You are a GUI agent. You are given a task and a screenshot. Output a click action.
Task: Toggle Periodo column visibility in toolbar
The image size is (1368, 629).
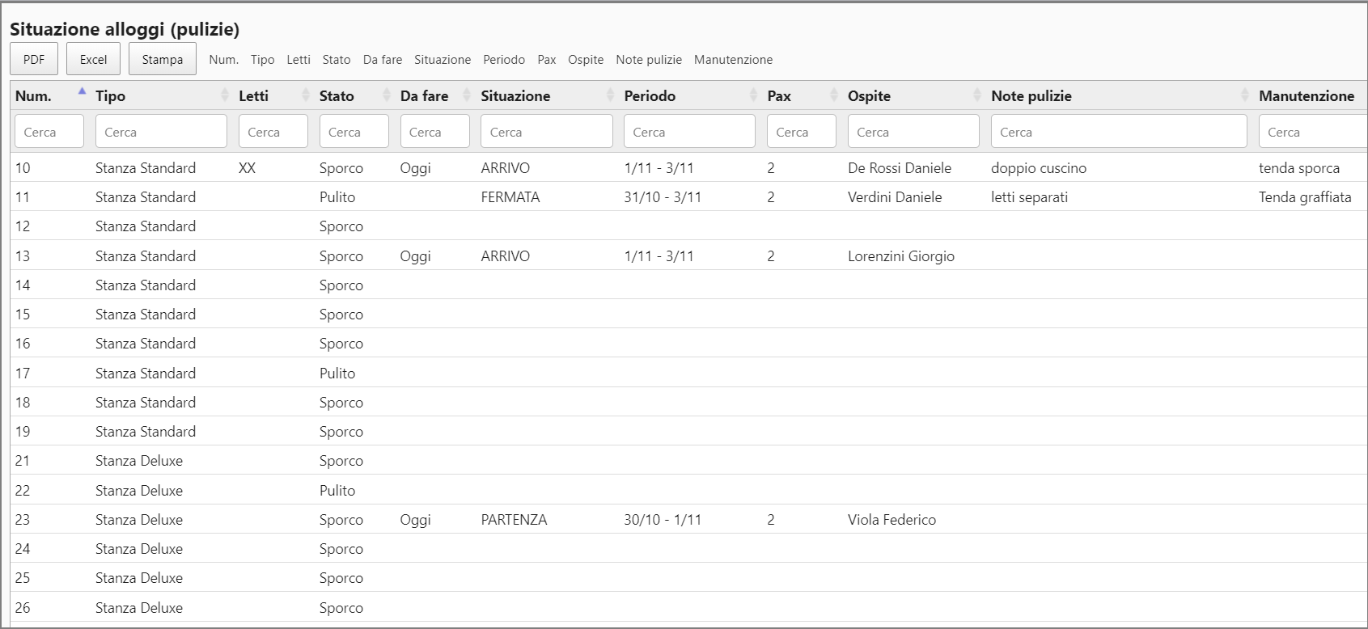coord(504,60)
